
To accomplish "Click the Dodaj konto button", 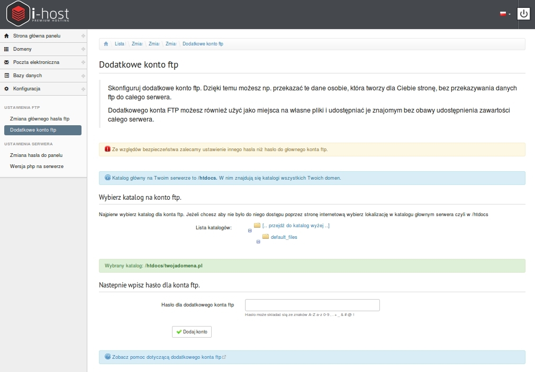I will tap(192, 332).
